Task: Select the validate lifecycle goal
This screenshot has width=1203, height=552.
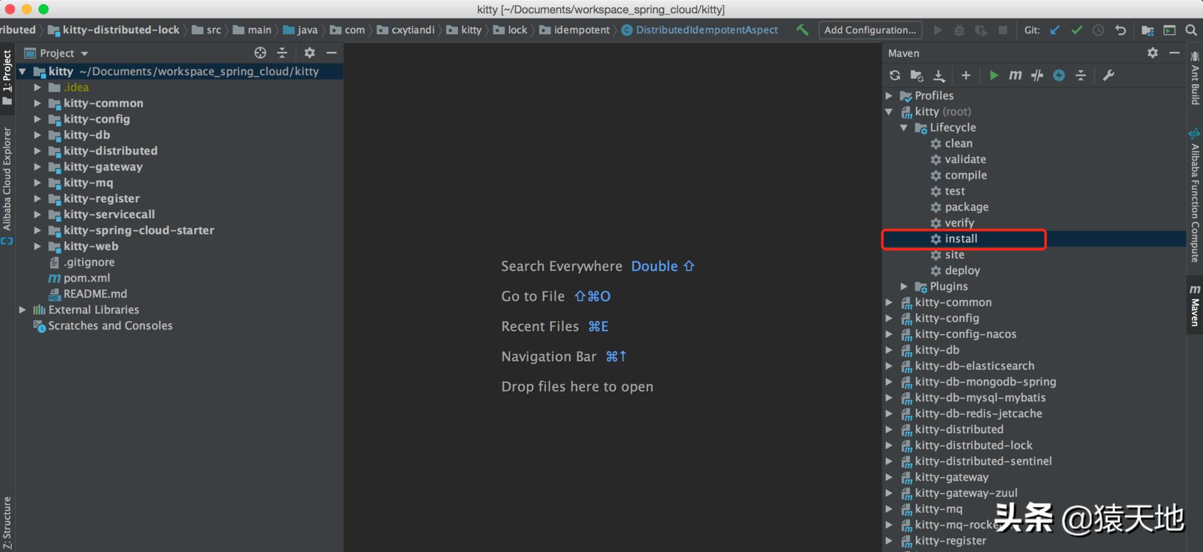Action: tap(966, 160)
